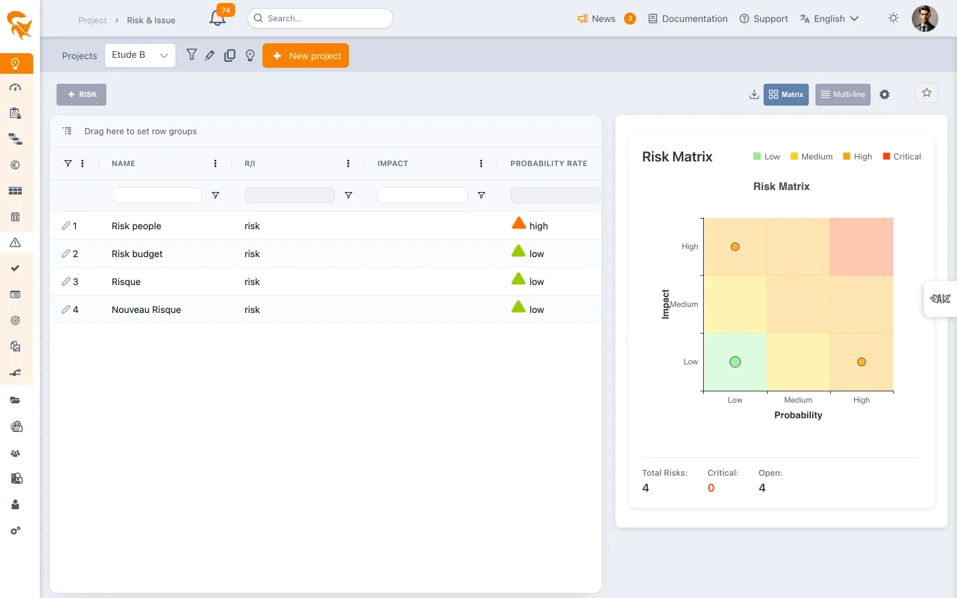Open the first column's three-dot menu
This screenshot has height=598, width=957.
coord(82,163)
